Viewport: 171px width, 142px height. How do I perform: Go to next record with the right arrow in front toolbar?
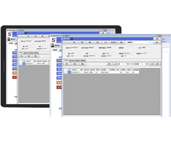(68, 42)
